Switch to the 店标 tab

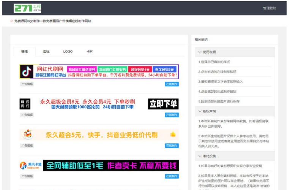pos(46,51)
